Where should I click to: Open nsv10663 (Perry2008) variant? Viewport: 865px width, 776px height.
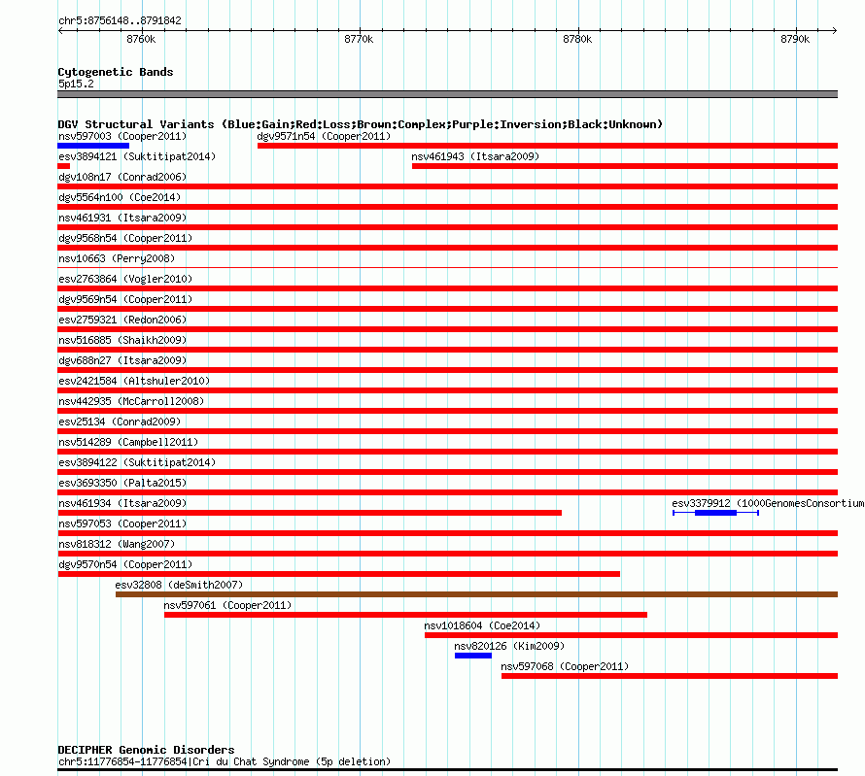coord(117,258)
